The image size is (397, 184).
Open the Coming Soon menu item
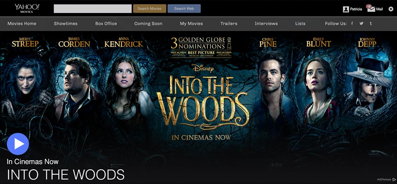tap(148, 24)
